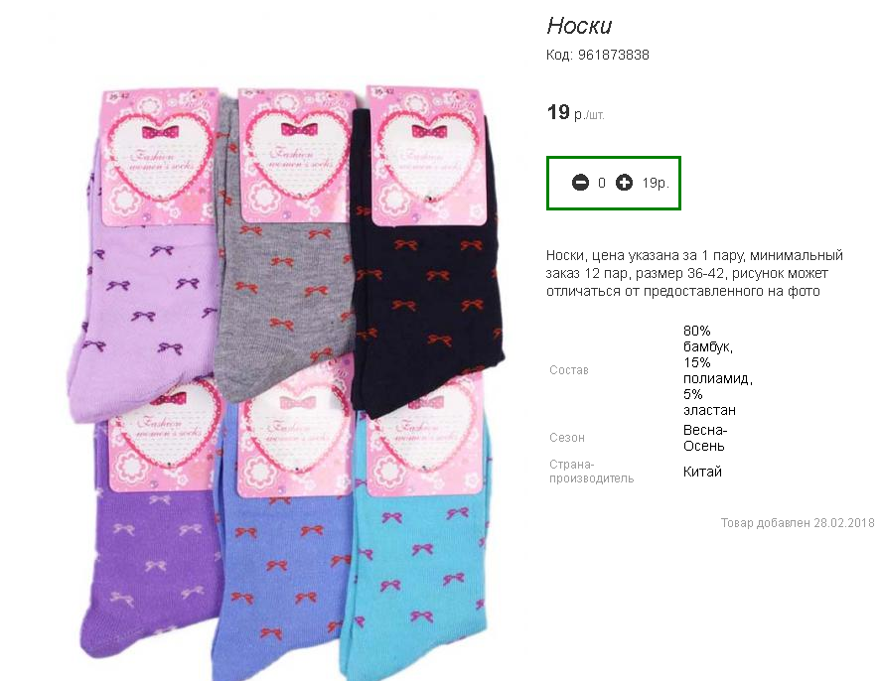Viewport: 880px width, 681px height.
Task: Click the product description paragraph
Action: click(x=694, y=273)
